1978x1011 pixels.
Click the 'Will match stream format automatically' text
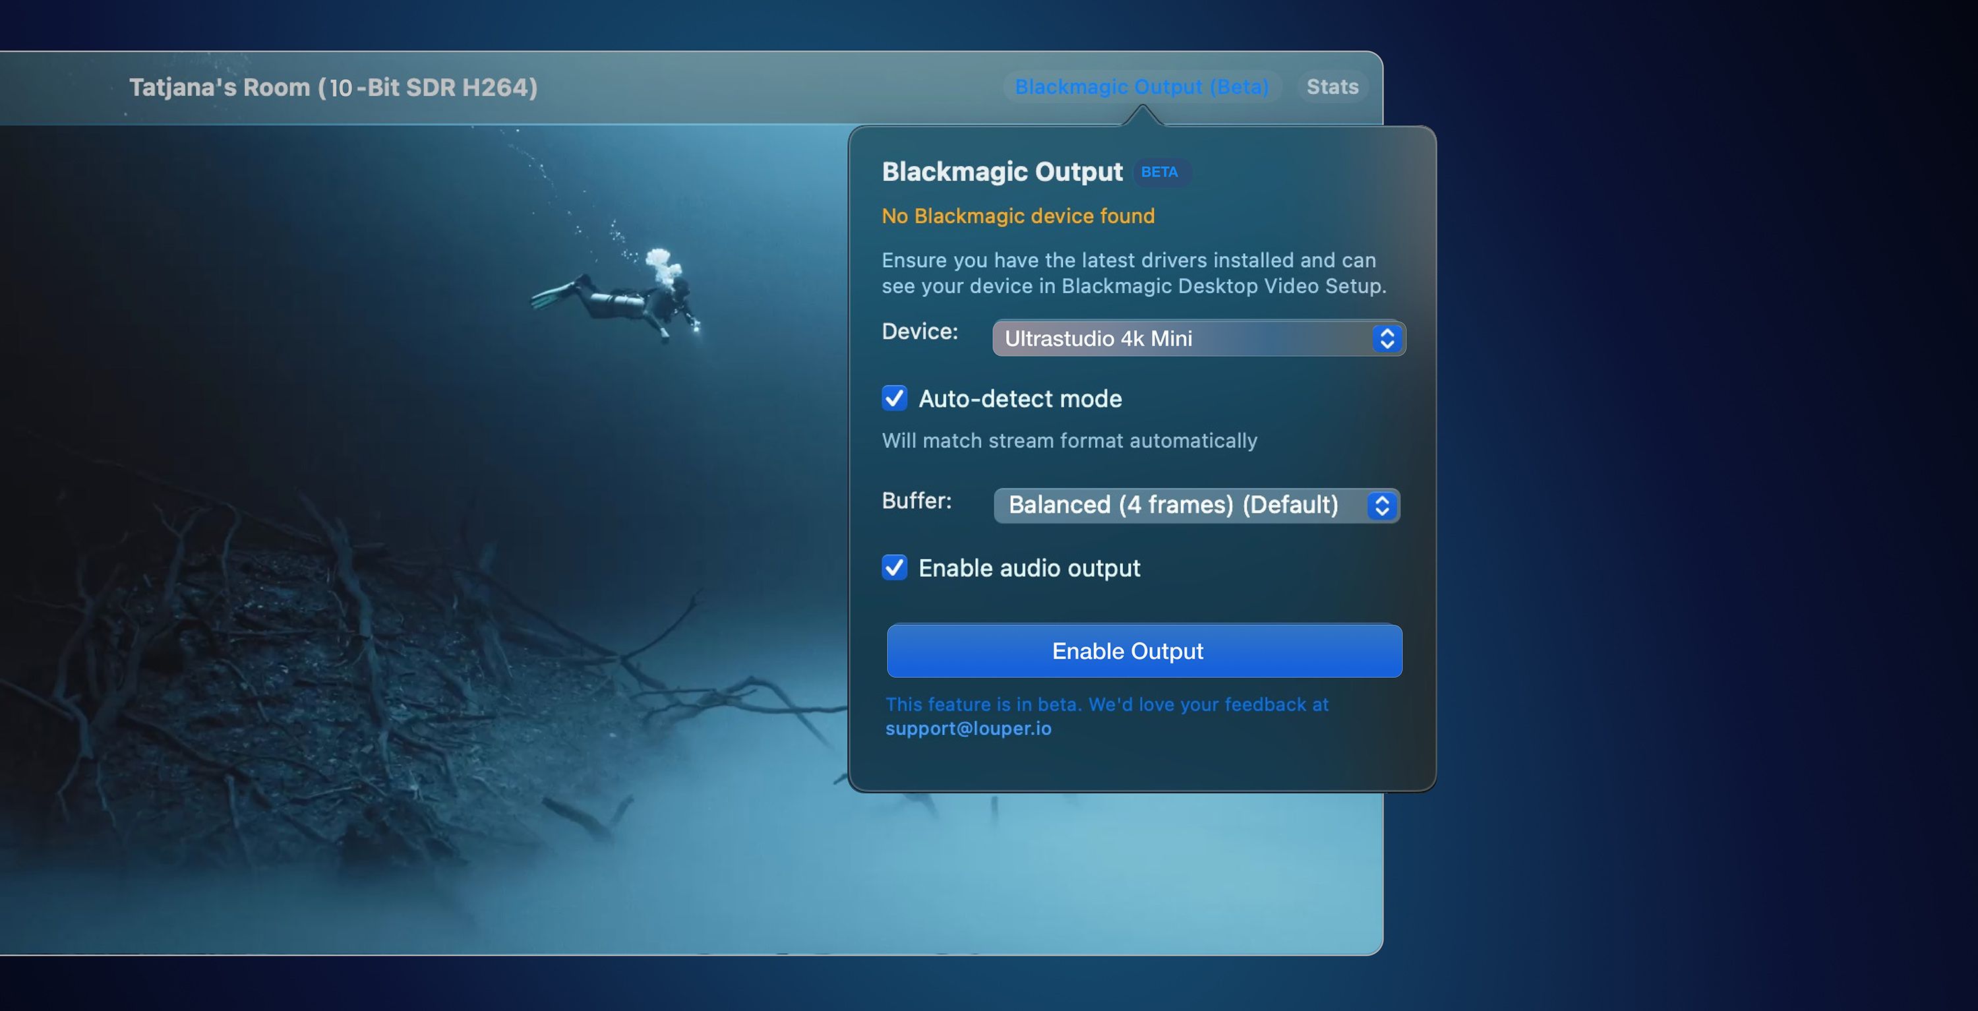(1069, 440)
